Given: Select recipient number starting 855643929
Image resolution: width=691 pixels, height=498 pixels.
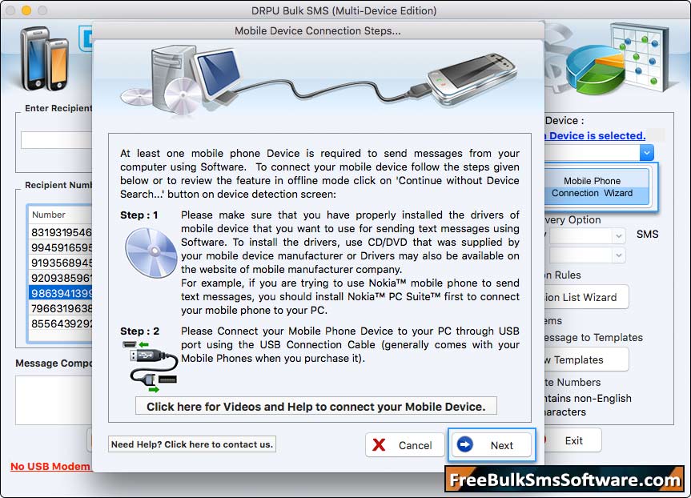Looking at the screenshot, I should click(61, 323).
